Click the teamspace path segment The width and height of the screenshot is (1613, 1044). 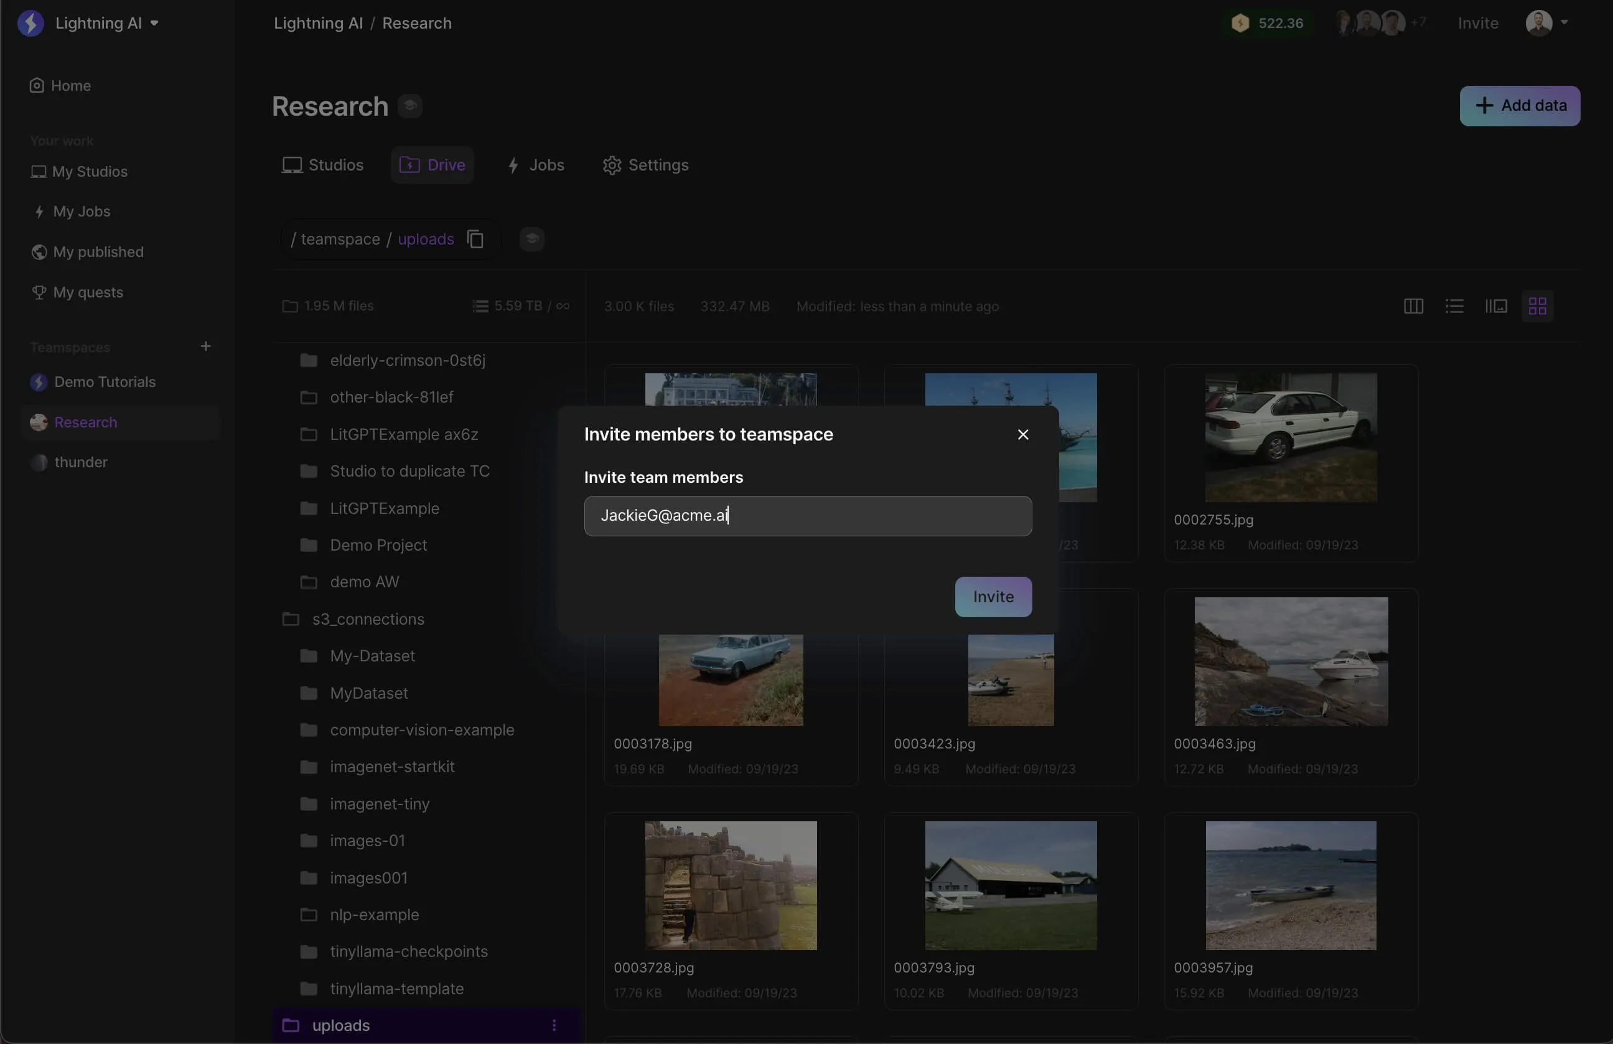click(x=340, y=239)
